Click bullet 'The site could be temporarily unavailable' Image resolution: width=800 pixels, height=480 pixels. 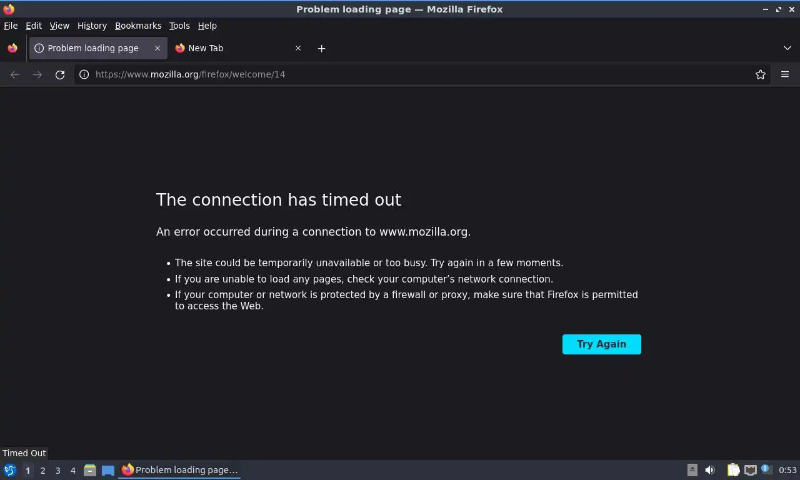pyautogui.click(x=369, y=263)
